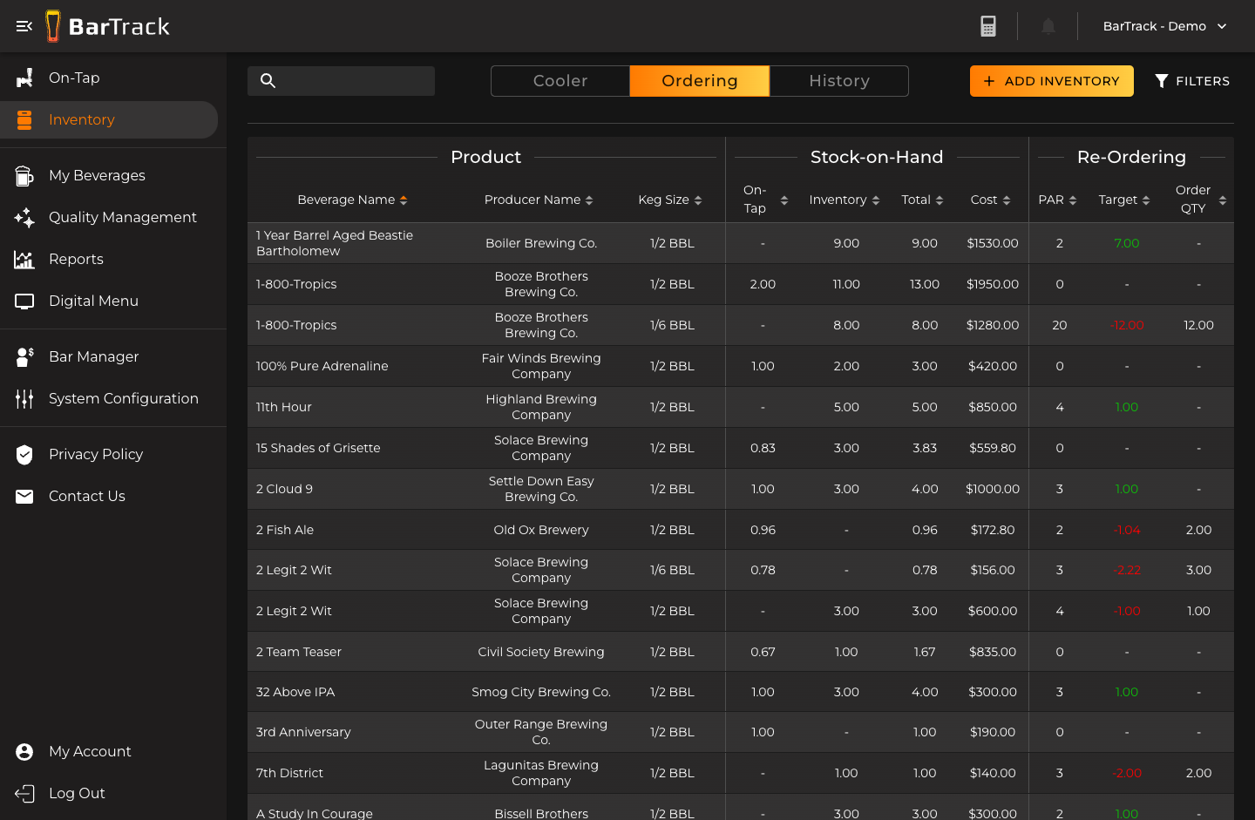
Task: Click the ADD INVENTORY button
Action: coord(1051,80)
